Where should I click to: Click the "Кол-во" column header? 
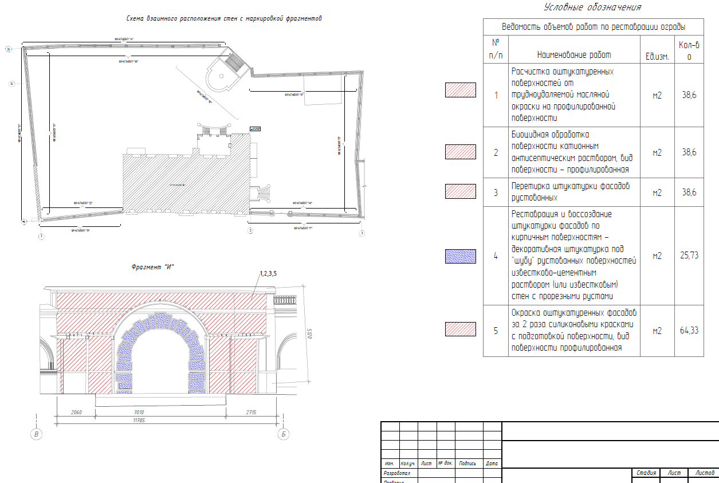689,50
